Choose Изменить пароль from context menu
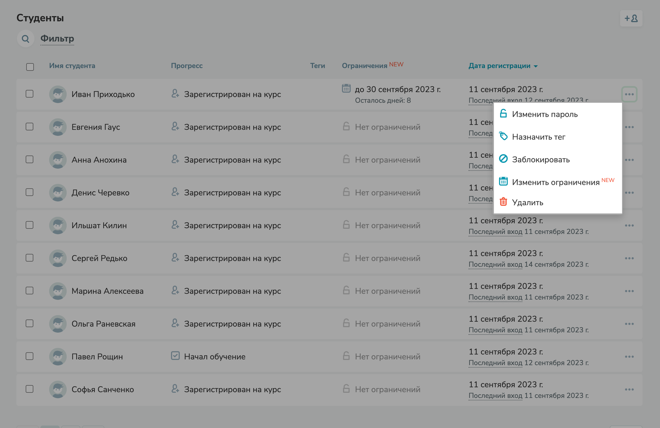The height and width of the screenshot is (428, 660). coord(544,114)
